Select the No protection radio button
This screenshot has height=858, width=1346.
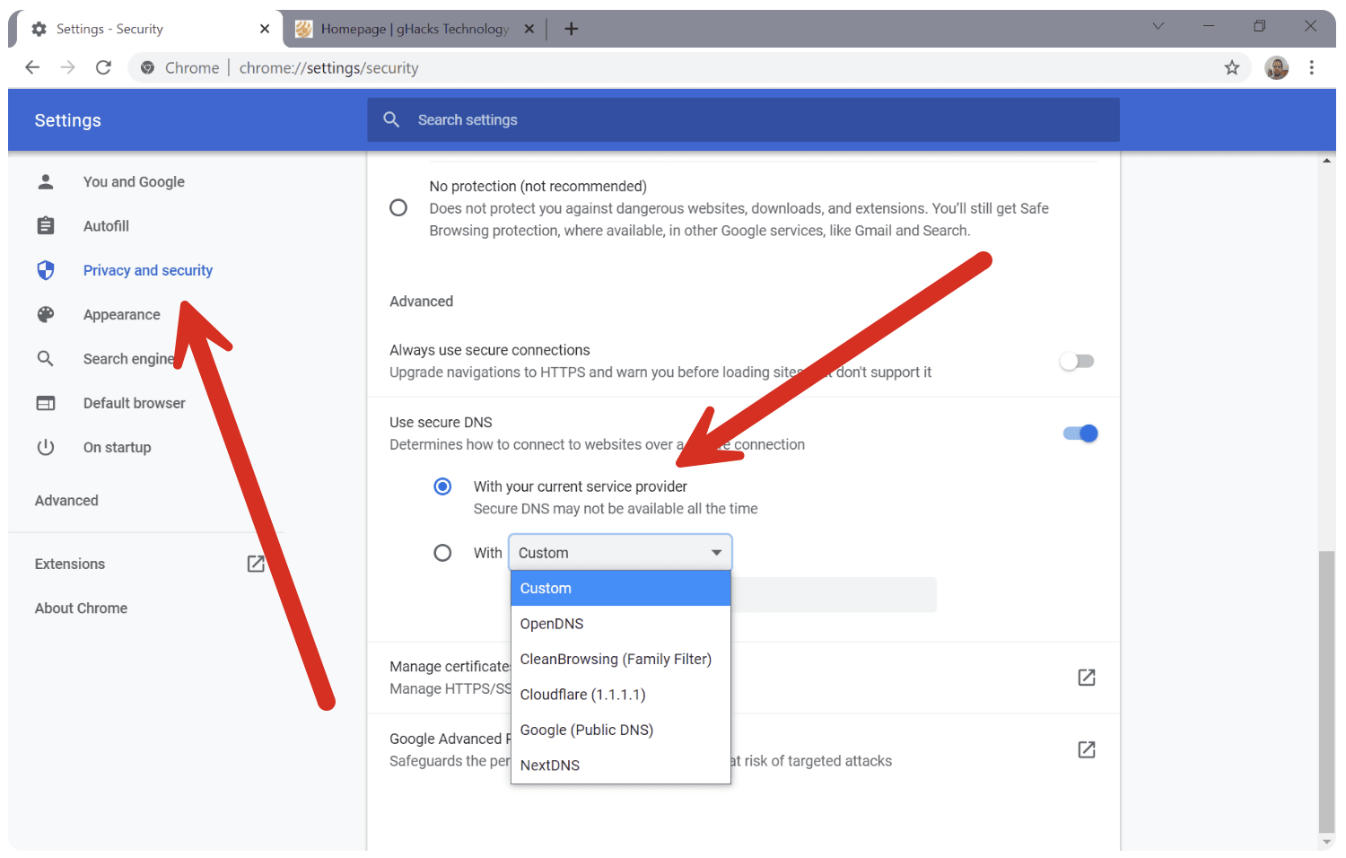398,208
